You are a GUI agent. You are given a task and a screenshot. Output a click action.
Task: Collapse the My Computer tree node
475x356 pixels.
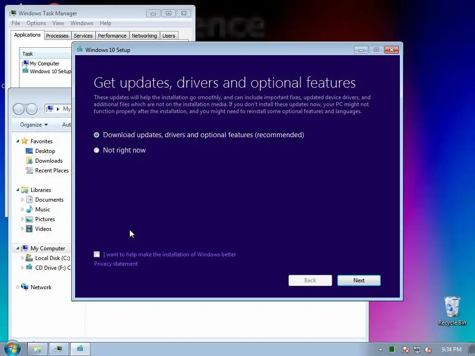[x=18, y=248]
